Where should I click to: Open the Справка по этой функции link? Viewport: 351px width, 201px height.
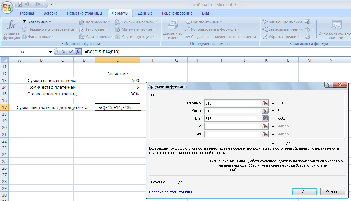(x=171, y=192)
